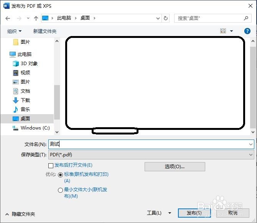Expand the address bar history dropdown
Image resolution: width=257 pixels, height=223 pixels.
point(158,18)
